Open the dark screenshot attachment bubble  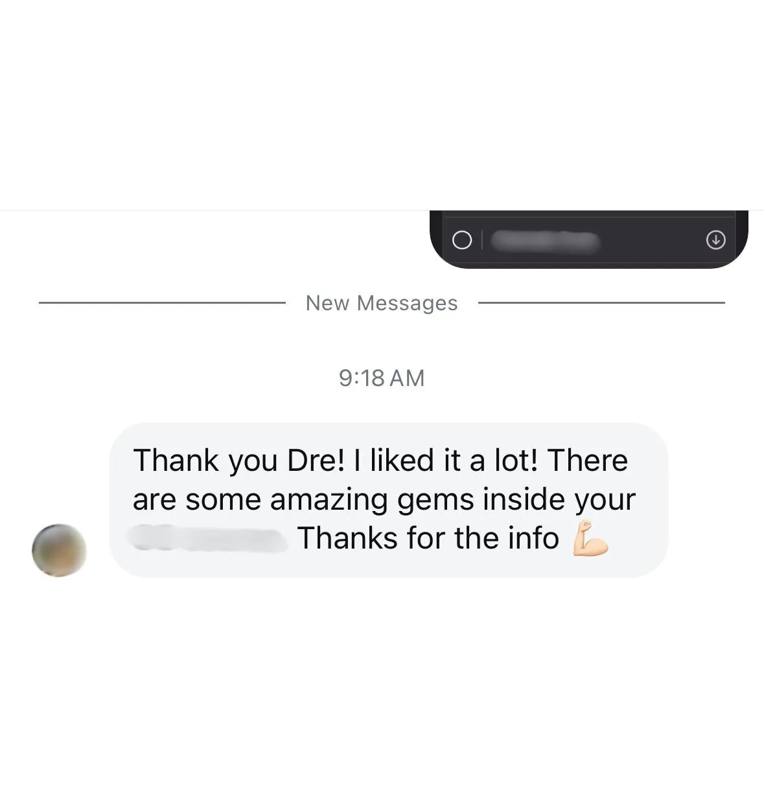pyautogui.click(x=588, y=239)
